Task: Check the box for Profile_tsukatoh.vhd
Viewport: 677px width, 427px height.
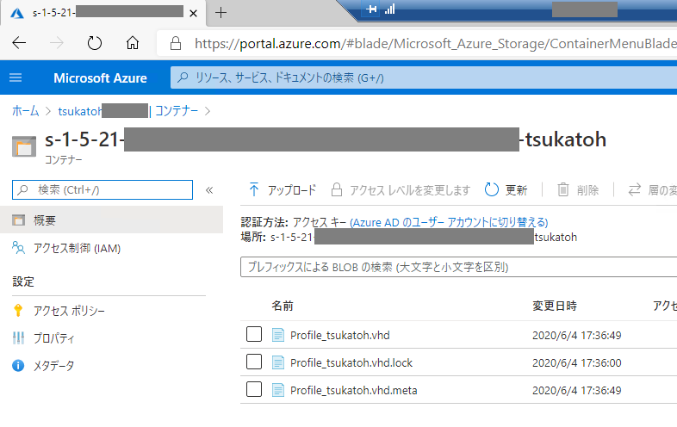Action: tap(254, 334)
